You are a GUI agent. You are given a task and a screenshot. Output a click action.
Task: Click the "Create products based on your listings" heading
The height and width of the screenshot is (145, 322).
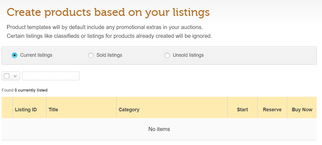(x=108, y=12)
